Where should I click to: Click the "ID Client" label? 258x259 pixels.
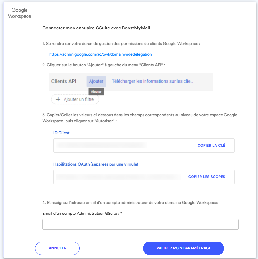pos(61,133)
